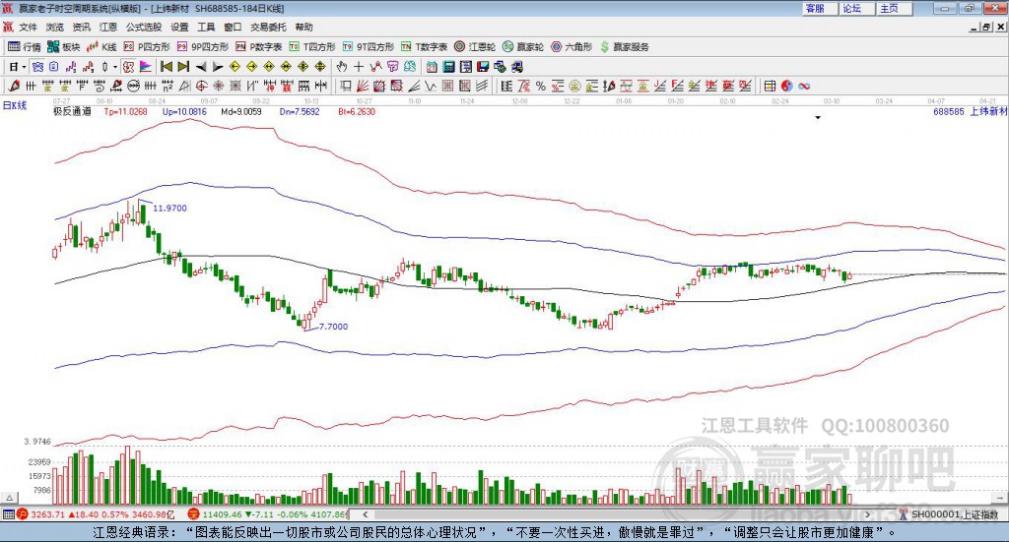Image resolution: width=1009 pixels, height=542 pixels.
Task: Click the yellow grid table icon
Action: [770, 86]
